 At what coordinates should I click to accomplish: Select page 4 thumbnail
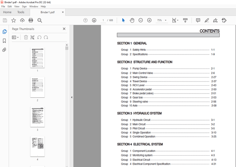coord(37,146)
